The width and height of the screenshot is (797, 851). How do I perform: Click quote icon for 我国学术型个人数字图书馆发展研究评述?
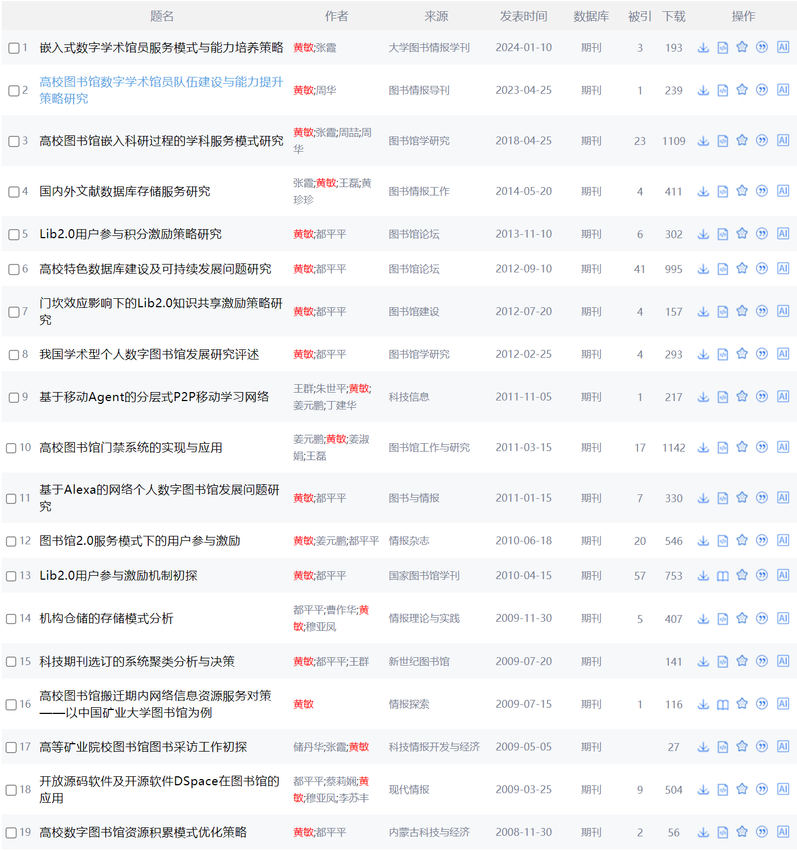point(762,354)
